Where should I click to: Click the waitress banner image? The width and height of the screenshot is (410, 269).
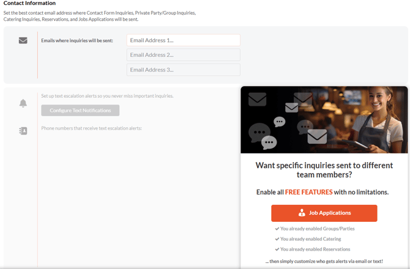coord(324,120)
